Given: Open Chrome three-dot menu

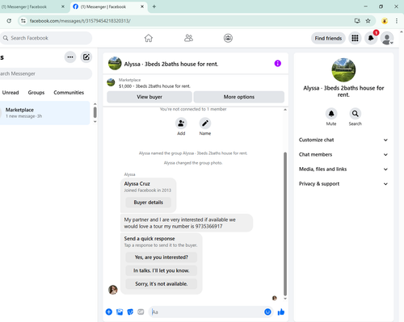Looking at the screenshot, I should (397, 21).
